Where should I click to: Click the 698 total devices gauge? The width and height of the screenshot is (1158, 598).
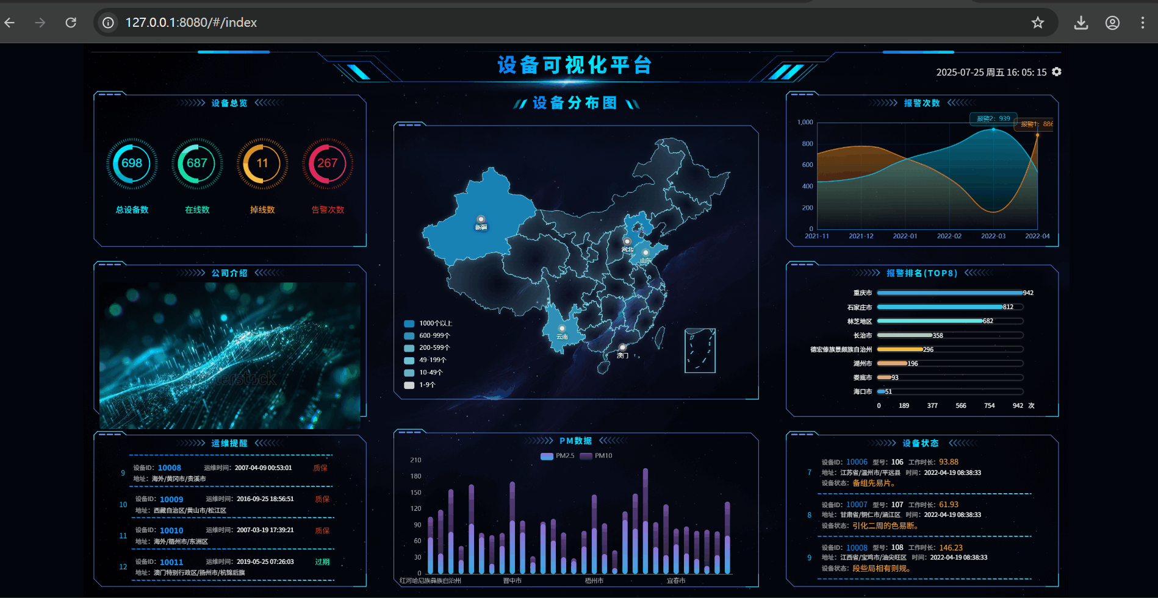132,163
